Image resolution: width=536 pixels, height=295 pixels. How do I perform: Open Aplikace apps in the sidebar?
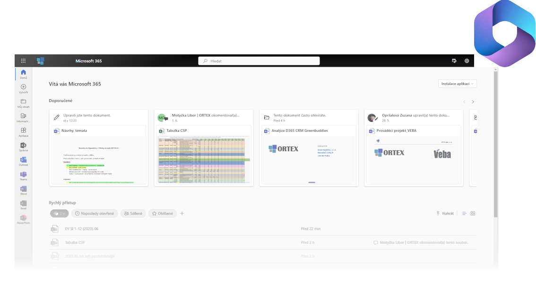(23, 132)
